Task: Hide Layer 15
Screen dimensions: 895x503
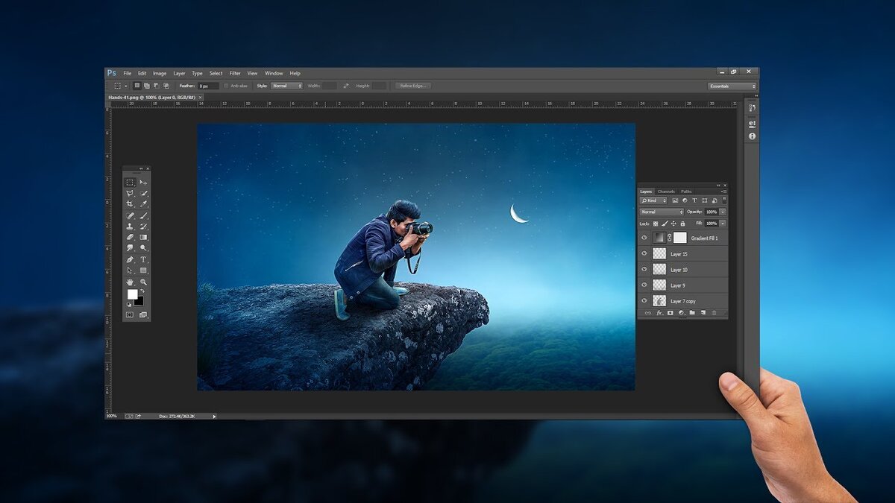Action: tap(644, 253)
